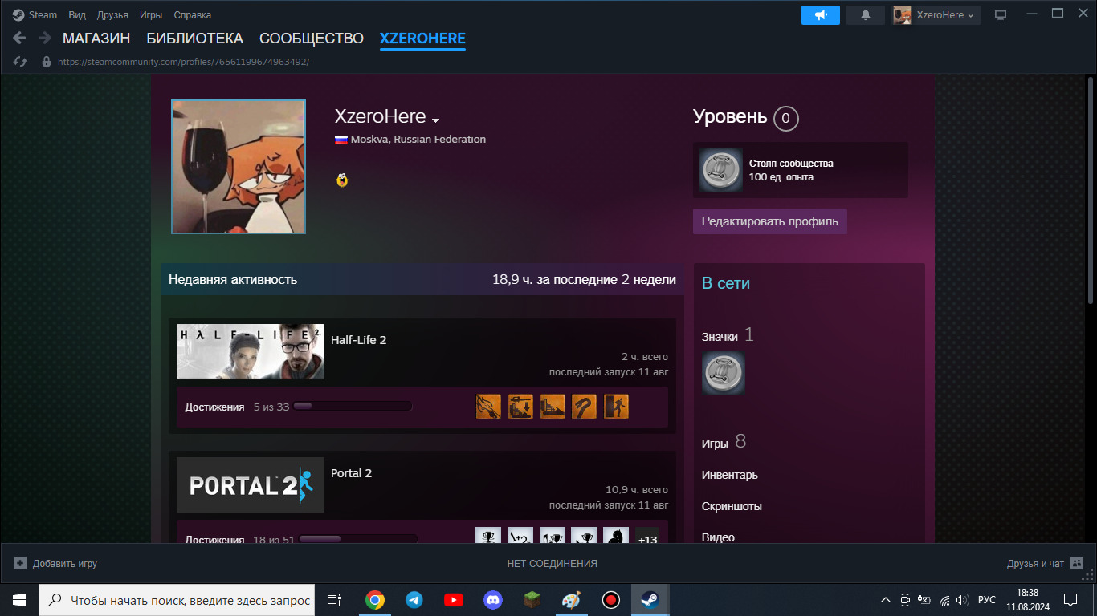1097x616 pixels.
Task: Open the Игры games count link
Action: pyautogui.click(x=724, y=442)
